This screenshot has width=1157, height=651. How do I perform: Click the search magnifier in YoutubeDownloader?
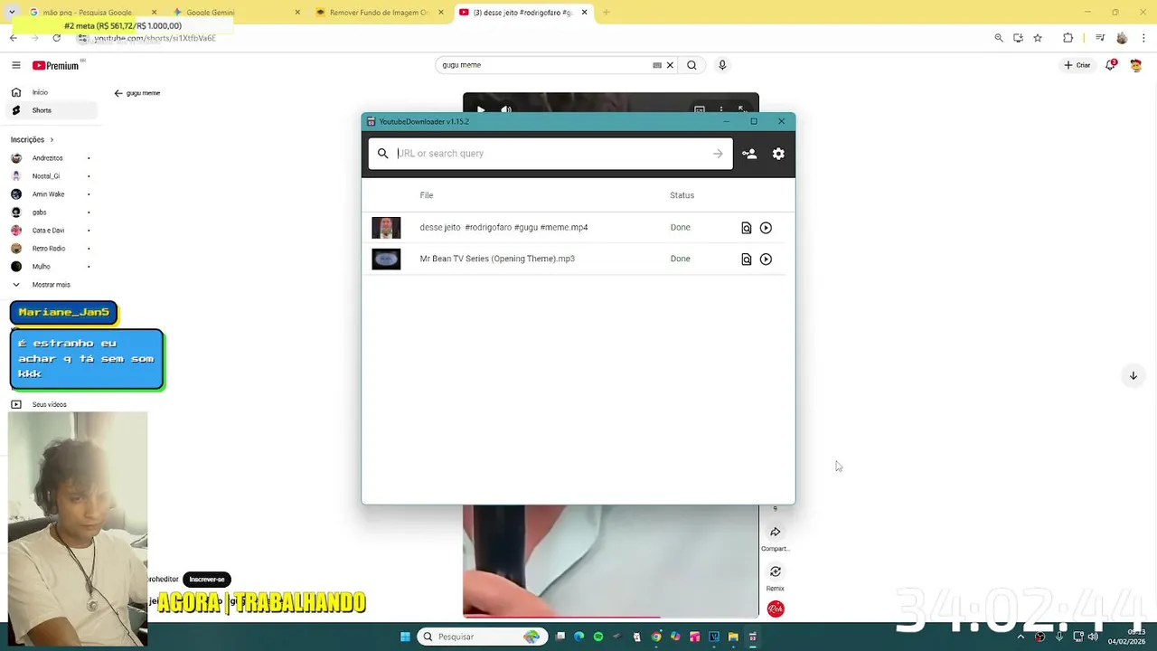click(x=382, y=154)
